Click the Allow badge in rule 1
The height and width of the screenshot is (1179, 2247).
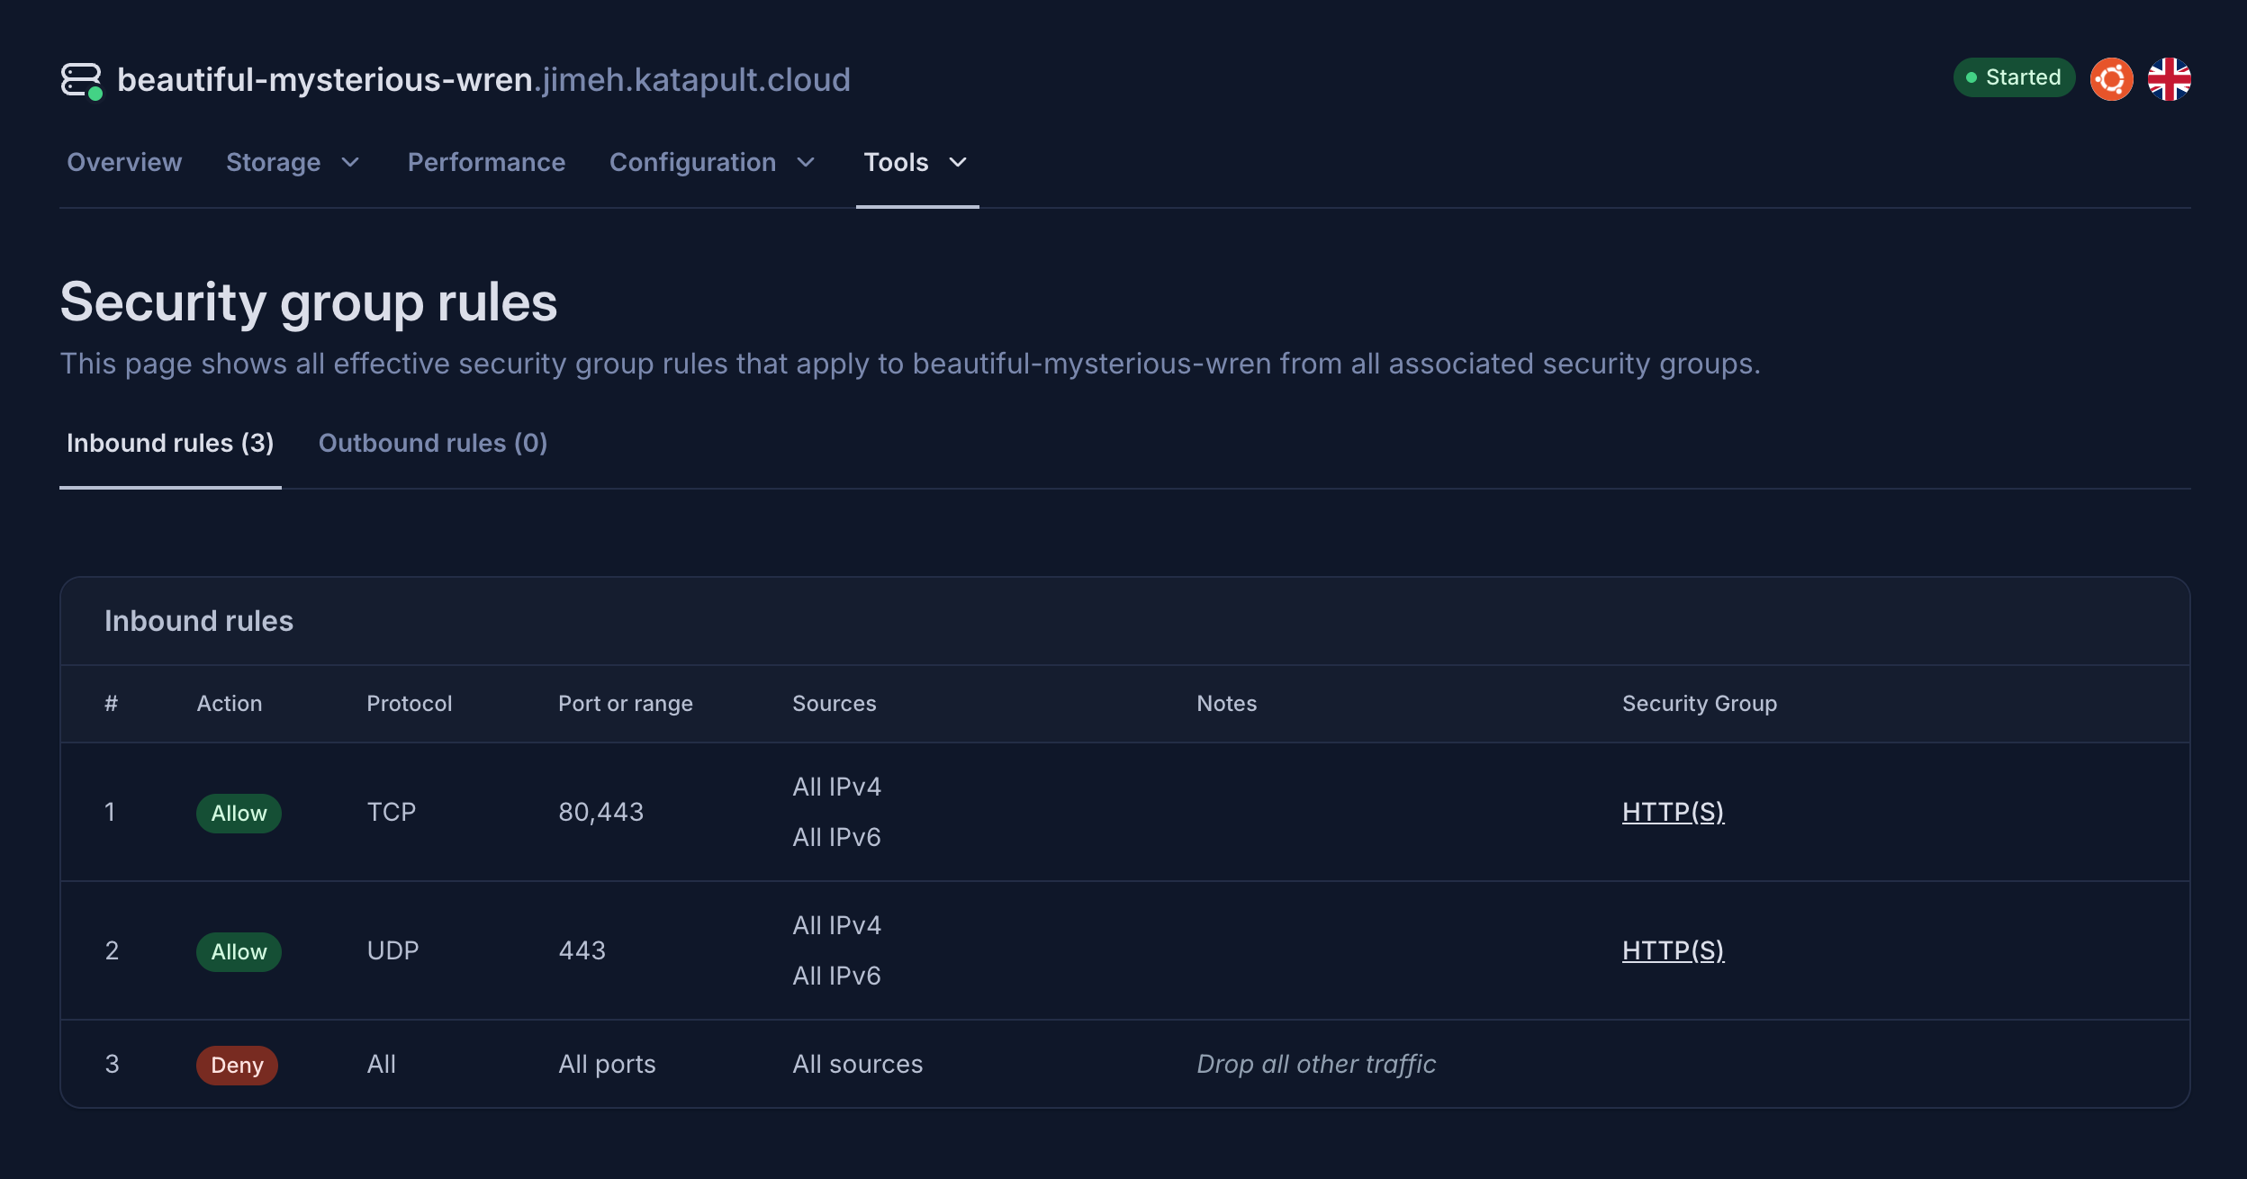pos(239,813)
